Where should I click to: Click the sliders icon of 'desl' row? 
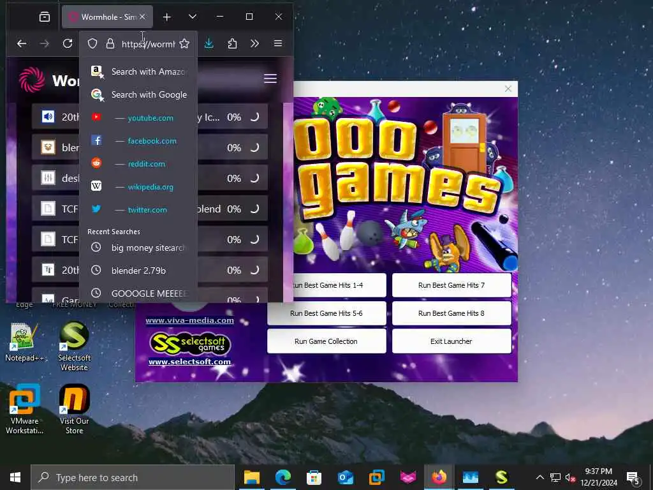point(48,178)
